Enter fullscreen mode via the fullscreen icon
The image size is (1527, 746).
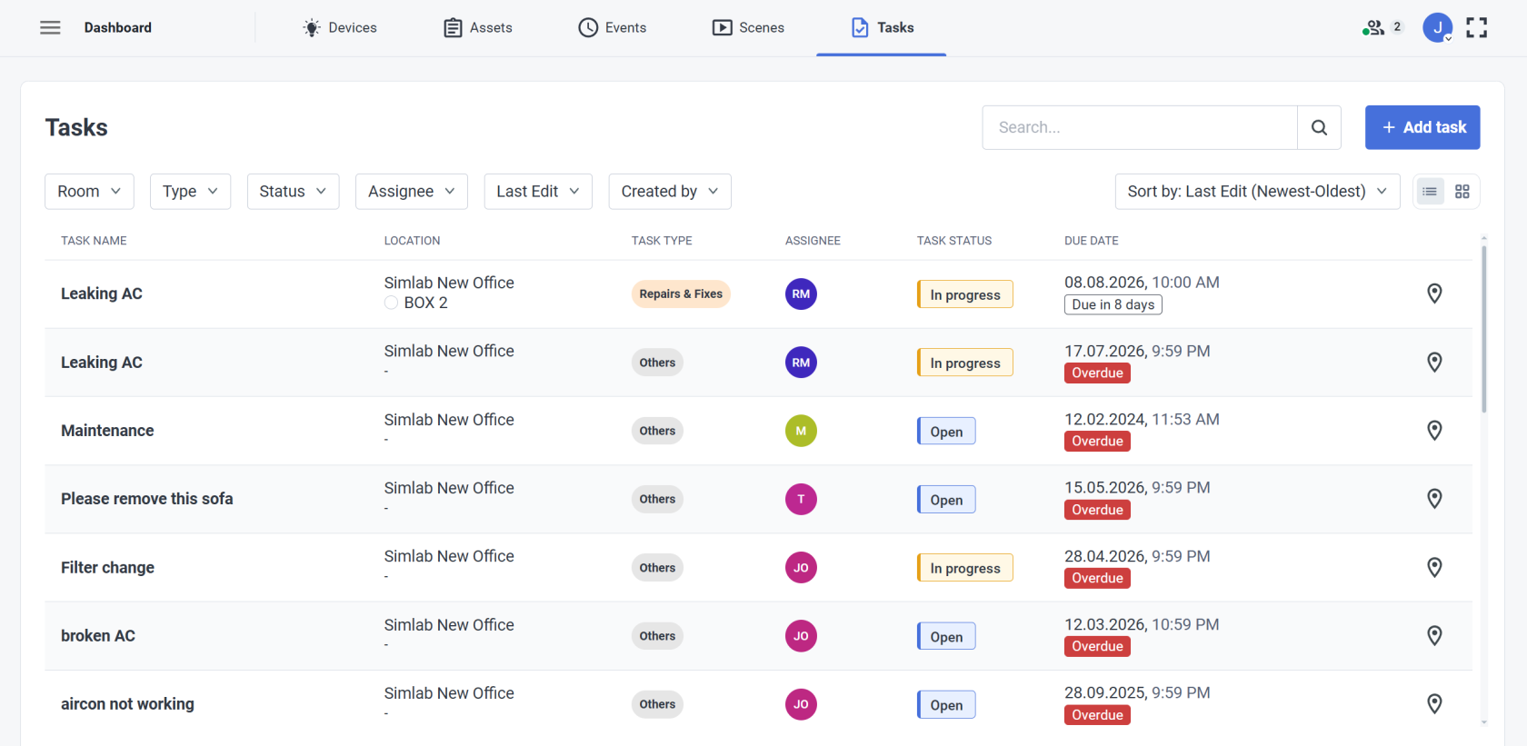pyautogui.click(x=1477, y=27)
